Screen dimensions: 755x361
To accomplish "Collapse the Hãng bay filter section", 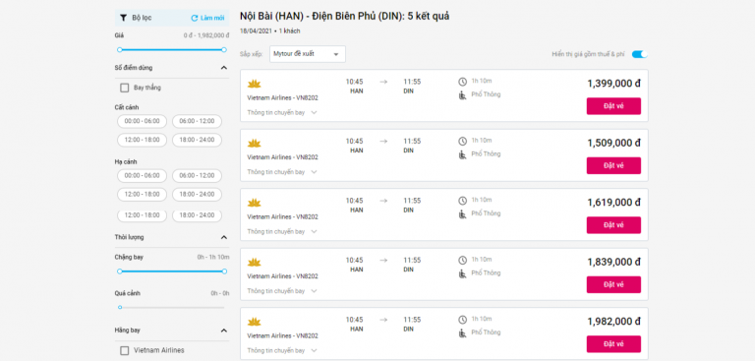I will point(223,331).
